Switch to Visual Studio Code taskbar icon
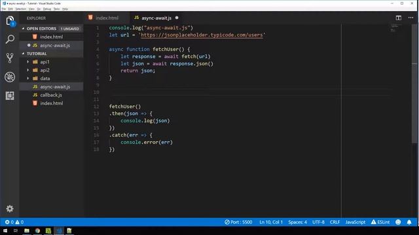This screenshot has height=235, width=419. tap(59, 230)
